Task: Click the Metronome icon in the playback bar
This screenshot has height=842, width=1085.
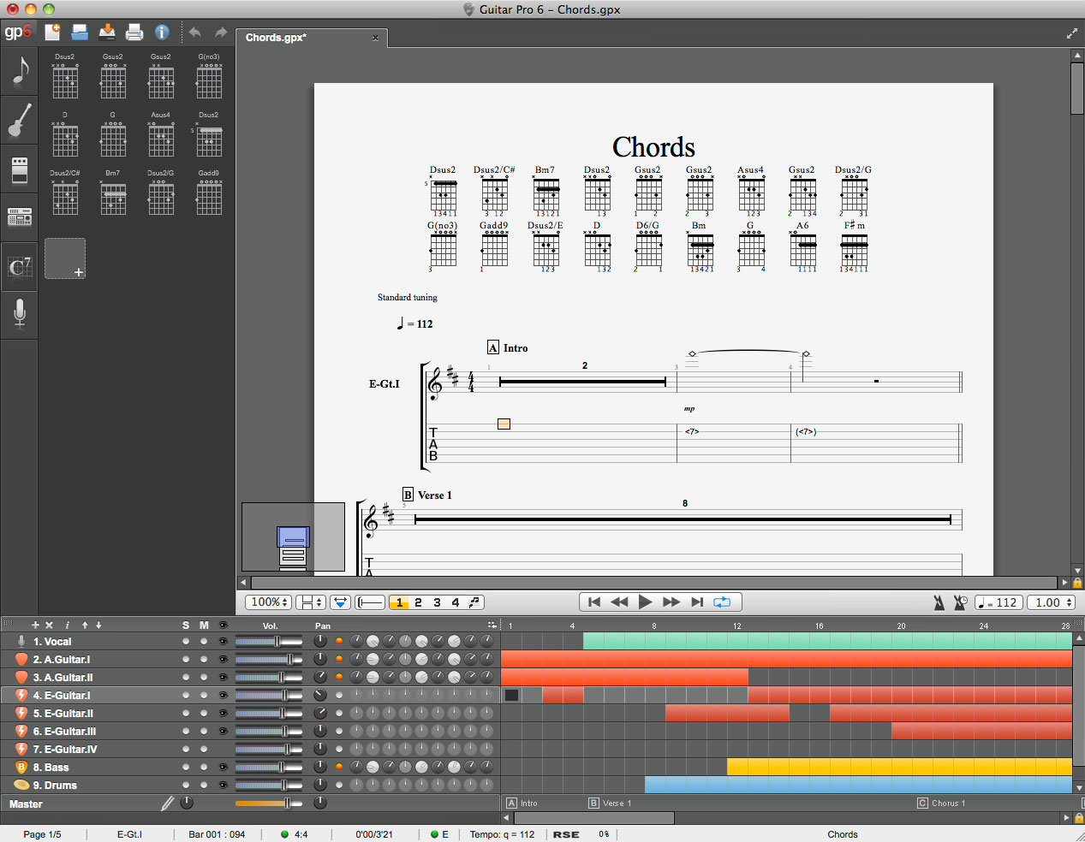Action: pyautogui.click(x=939, y=602)
